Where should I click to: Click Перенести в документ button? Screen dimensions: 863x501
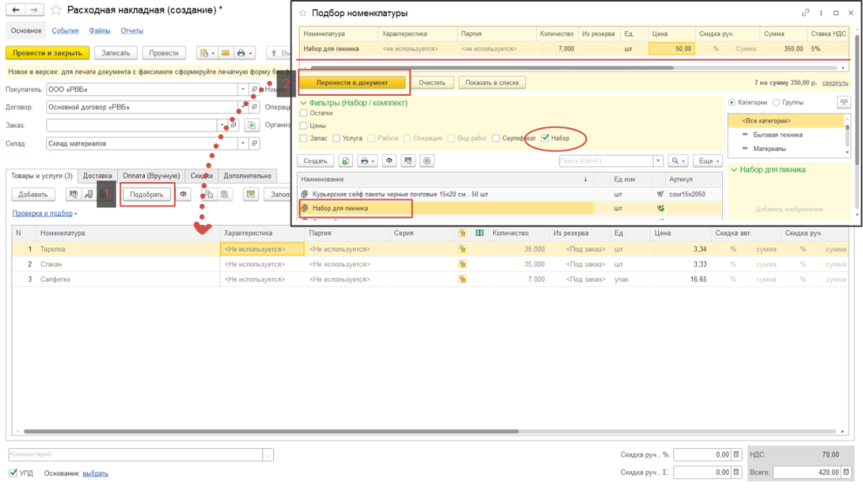coord(353,83)
